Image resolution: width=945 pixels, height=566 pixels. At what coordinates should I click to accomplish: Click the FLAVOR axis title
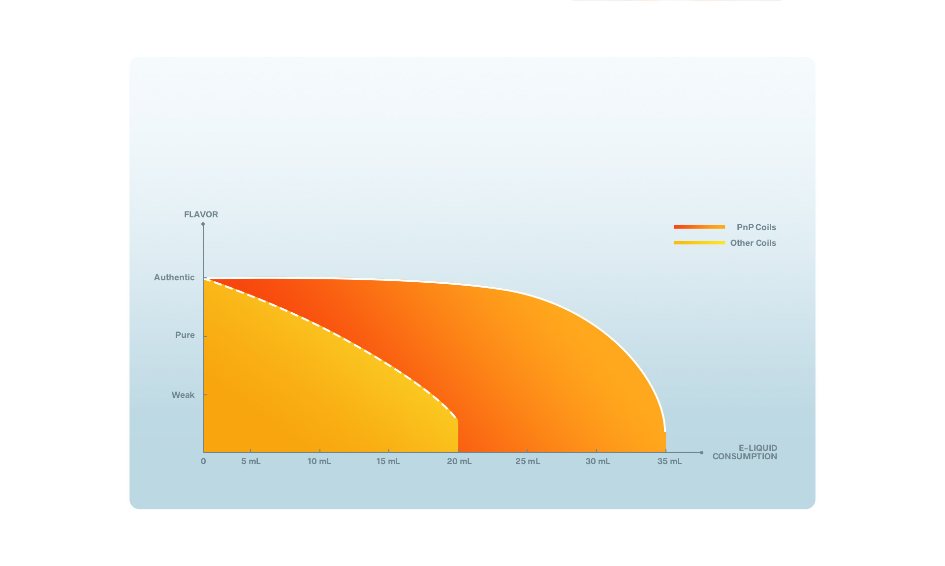(201, 214)
